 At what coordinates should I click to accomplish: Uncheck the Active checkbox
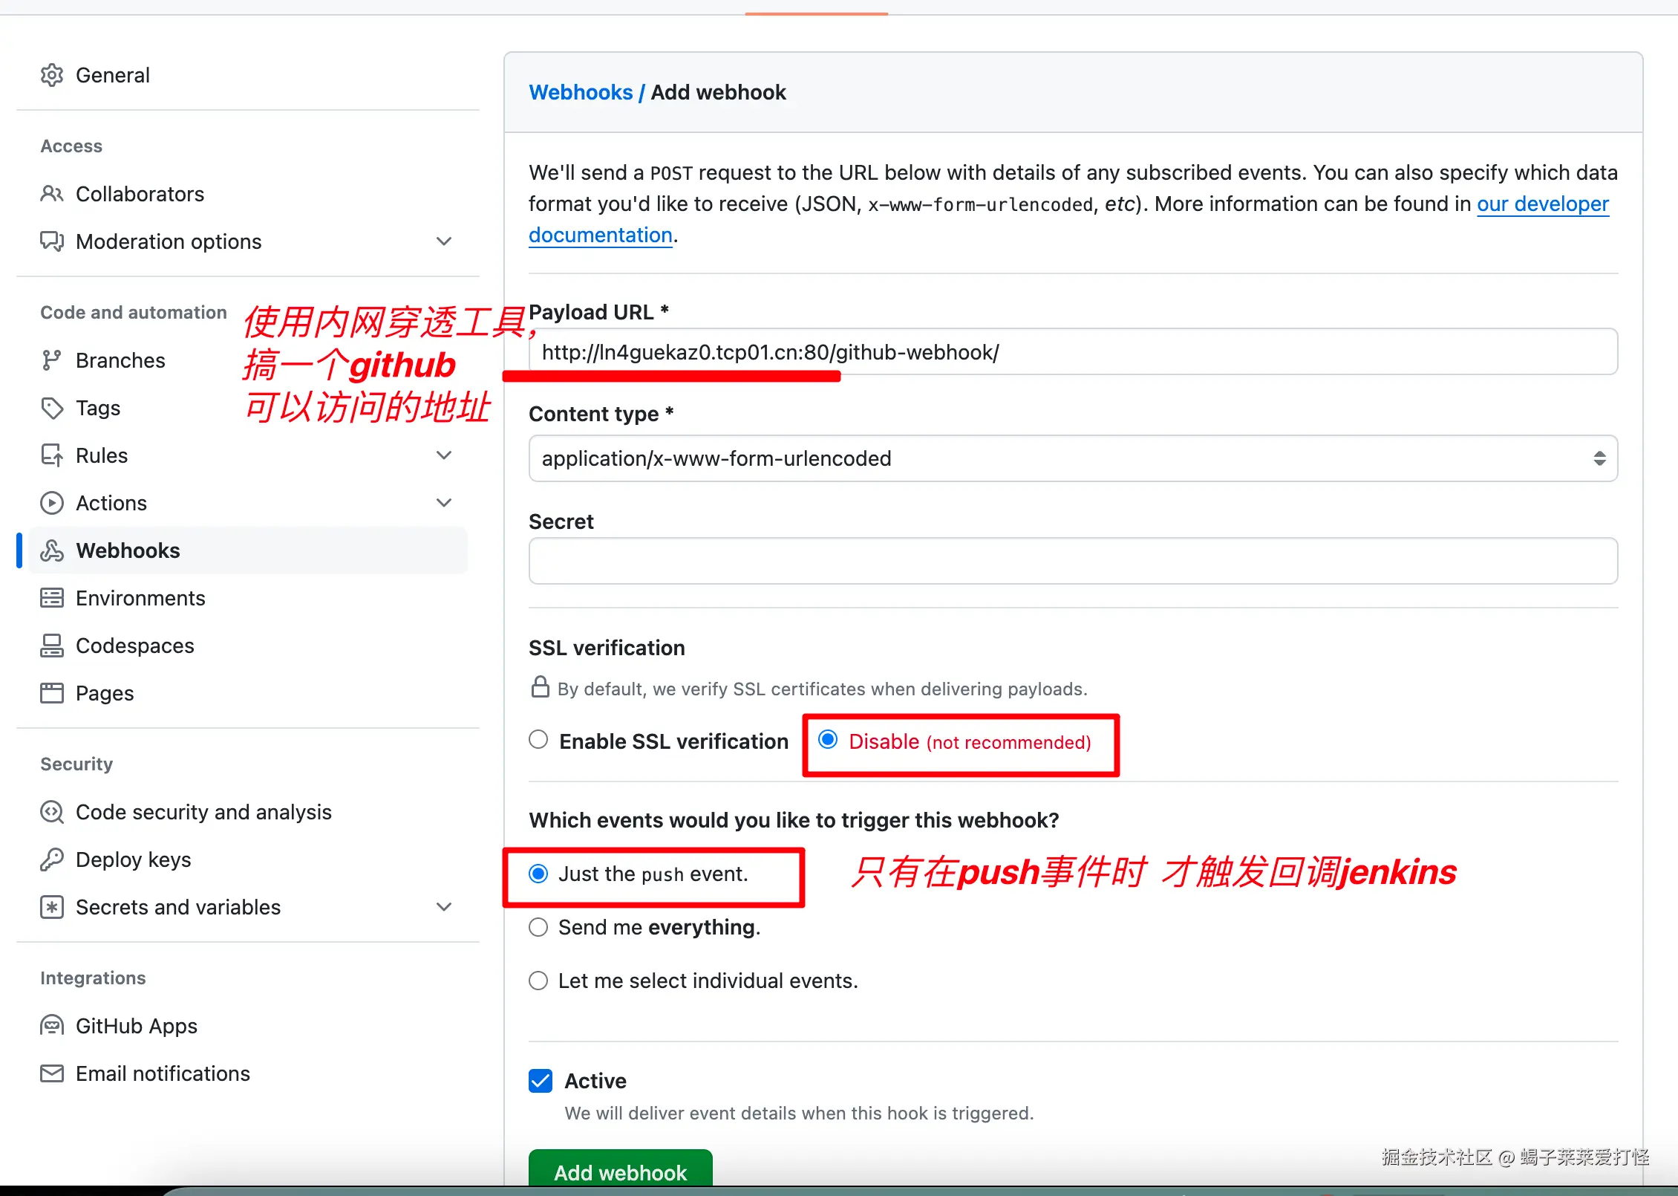coord(541,1081)
